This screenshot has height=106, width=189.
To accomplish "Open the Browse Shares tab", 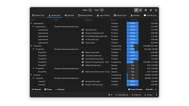I will pyautogui.click(x=85, y=15).
